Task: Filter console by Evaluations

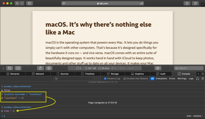Action: tap(161, 79)
